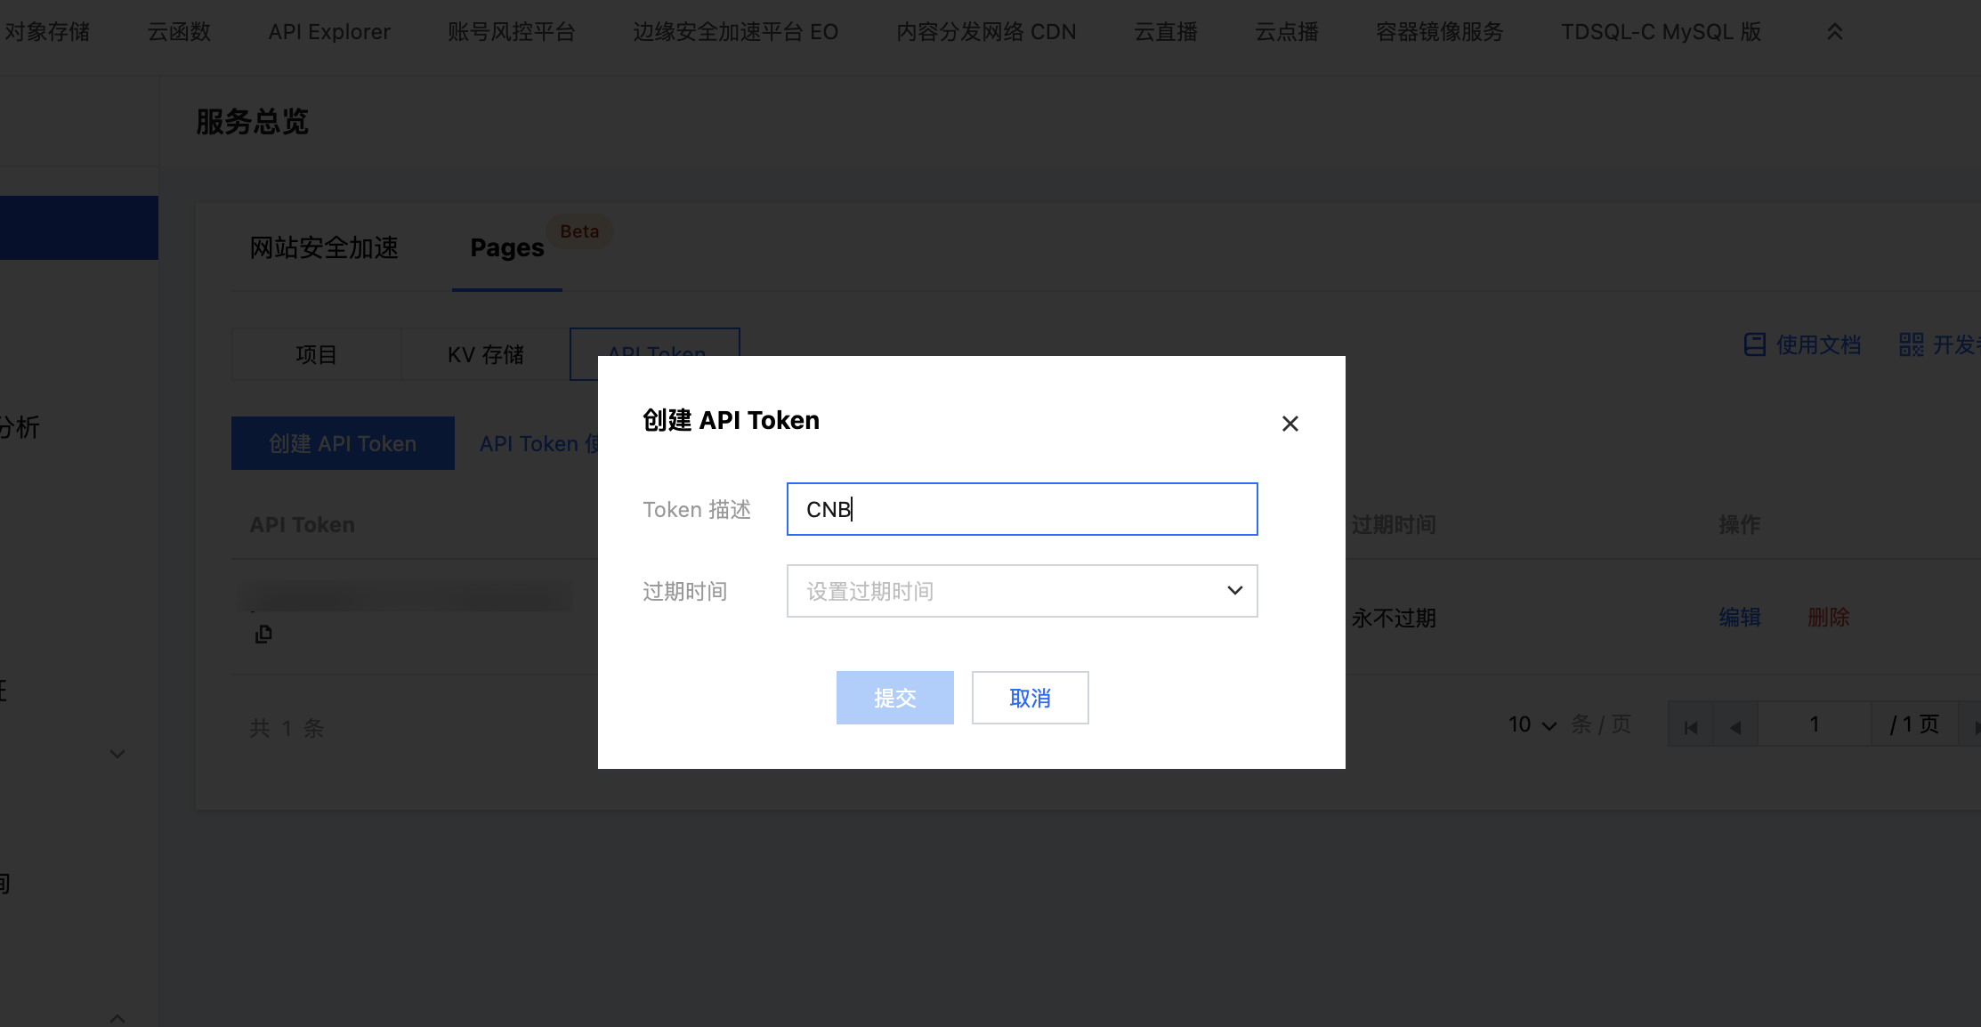Click the first-page pagination icon
The width and height of the screenshot is (1981, 1027).
(1690, 725)
